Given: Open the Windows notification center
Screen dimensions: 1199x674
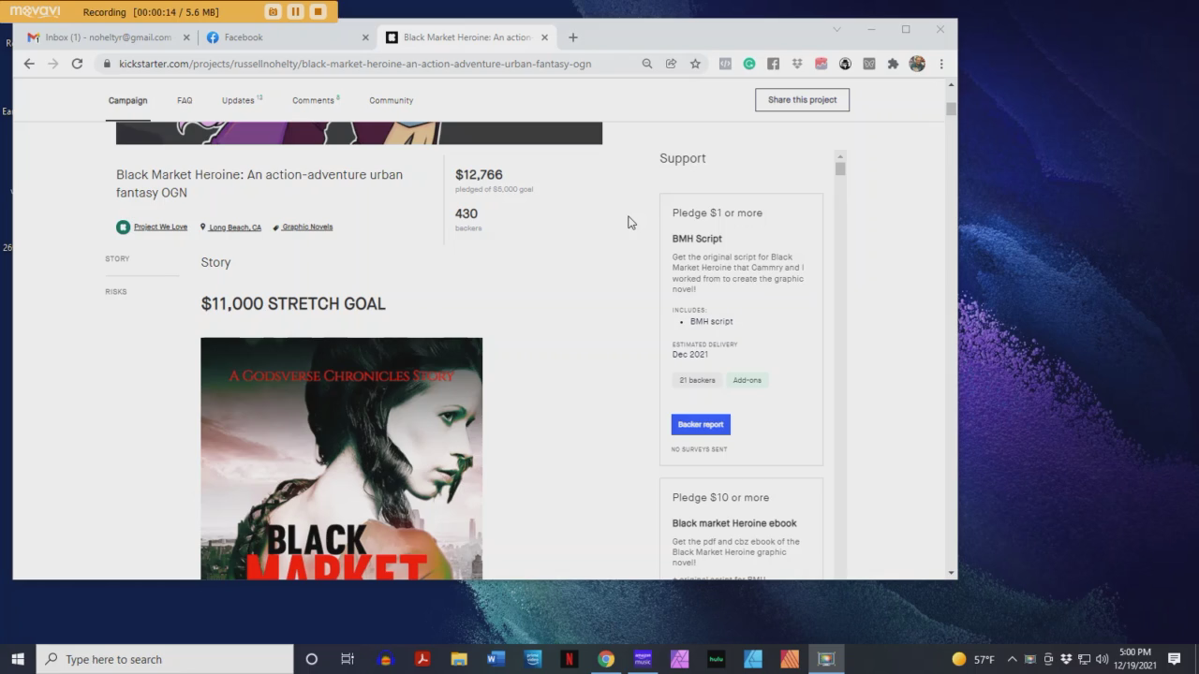Looking at the screenshot, I should point(1175,659).
